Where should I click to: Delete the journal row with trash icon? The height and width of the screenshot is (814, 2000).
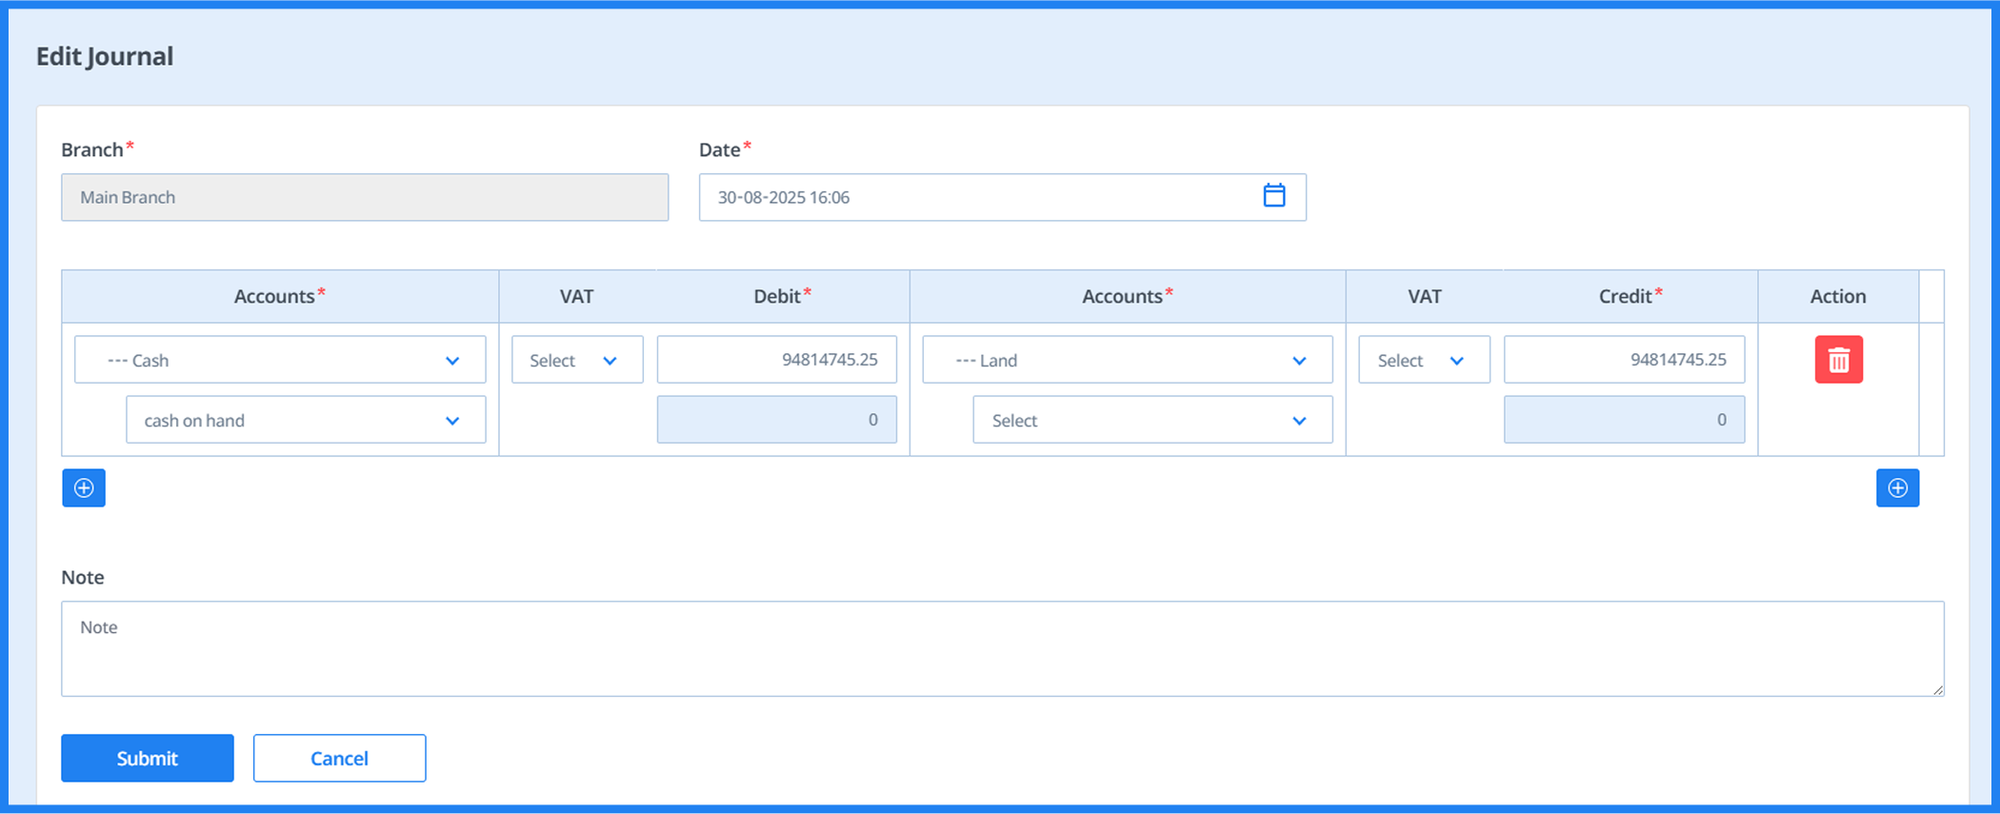click(1838, 360)
